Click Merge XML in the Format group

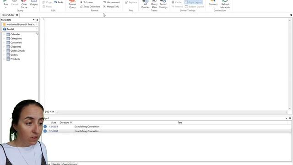111,6
